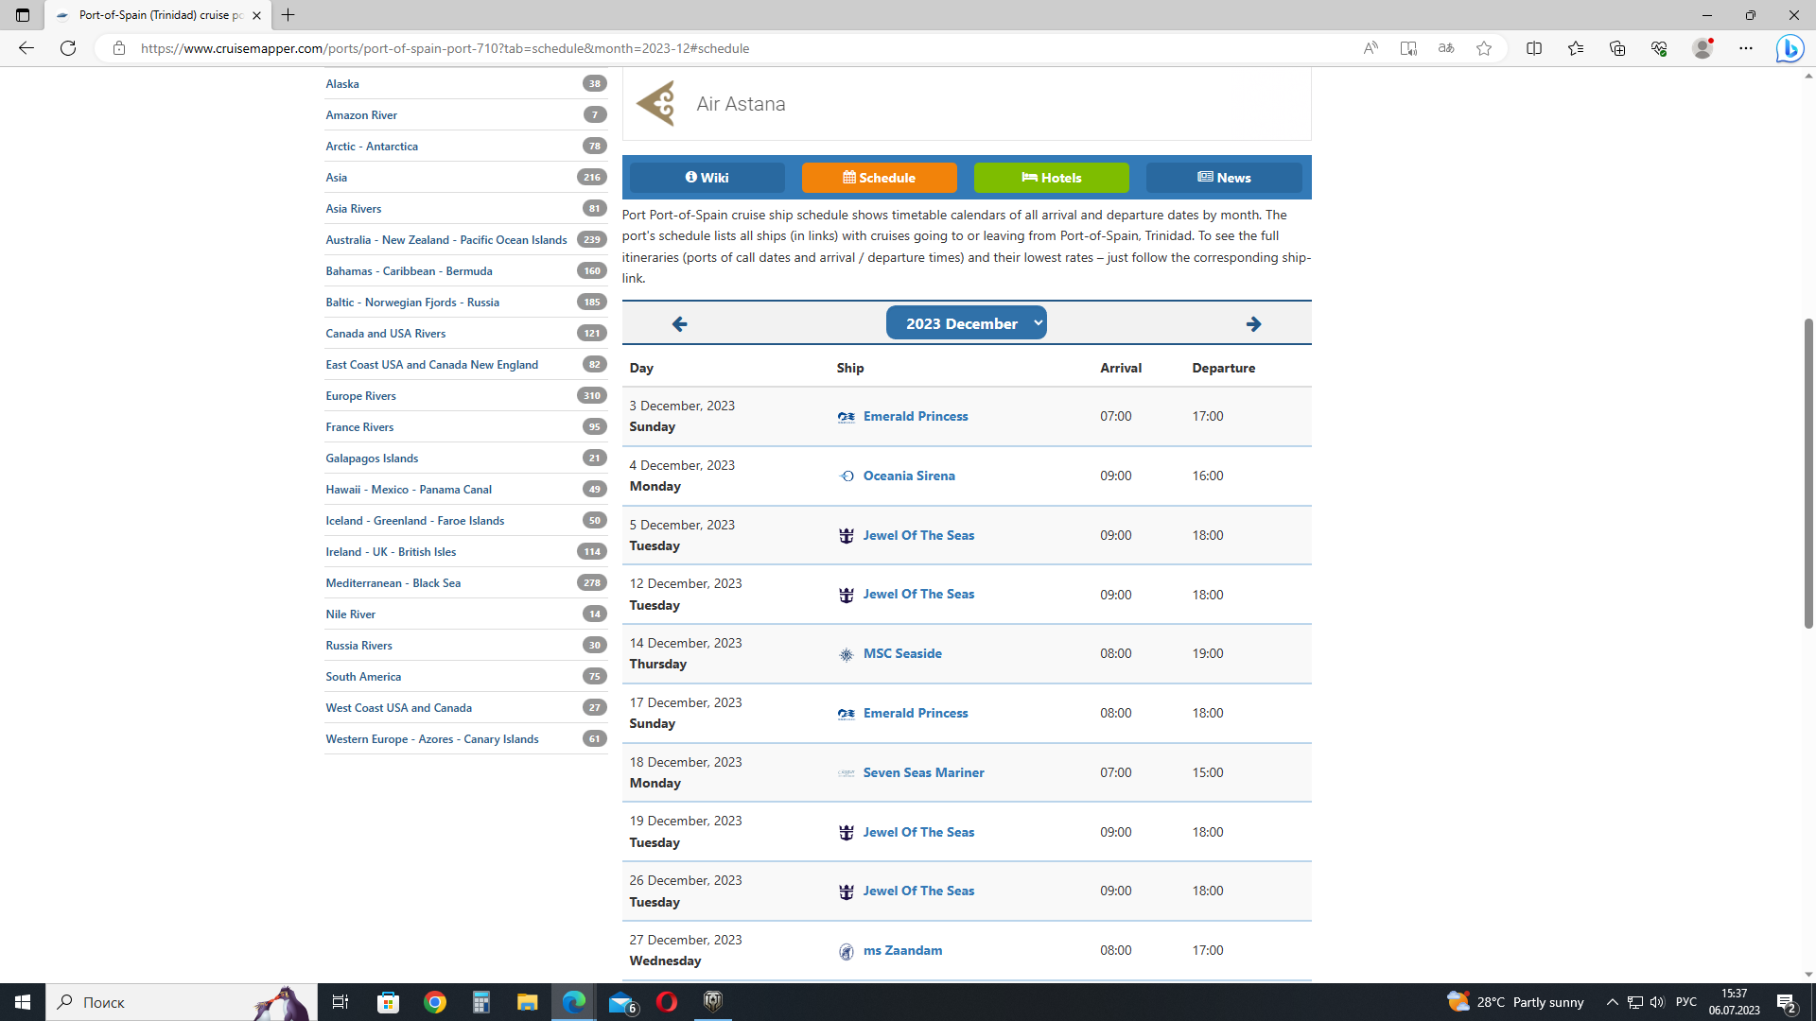Go to next month with right arrow
This screenshot has height=1021, width=1816.
tap(1253, 324)
